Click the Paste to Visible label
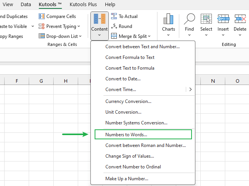The height and width of the screenshot is (186, 249). click(x=13, y=26)
